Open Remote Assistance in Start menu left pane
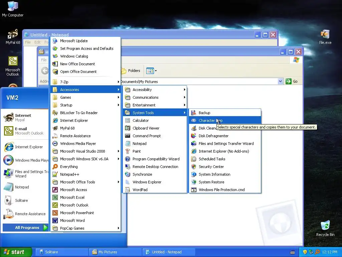 pos(25,214)
